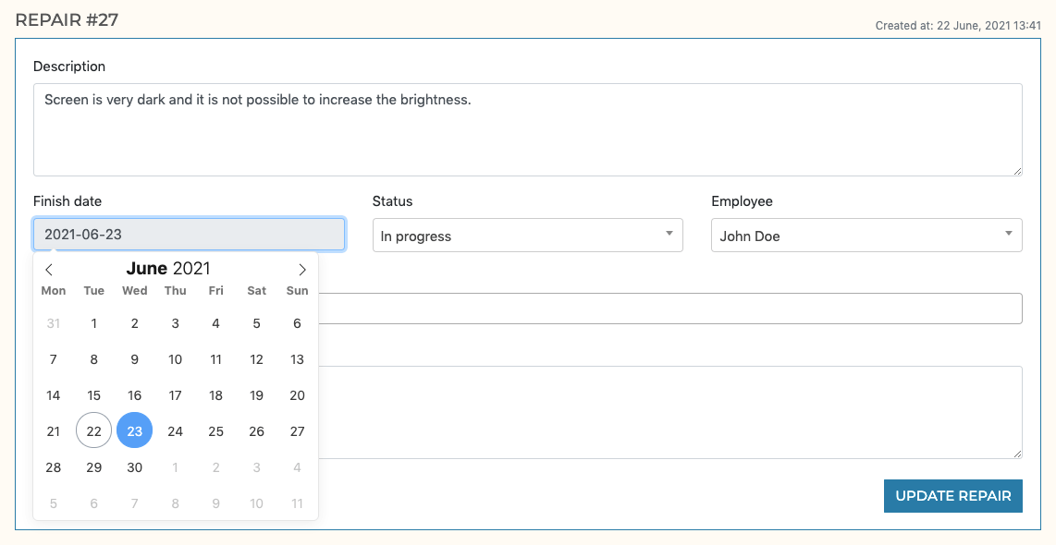
Task: Click the Mon weekday column header
Action: click(53, 290)
